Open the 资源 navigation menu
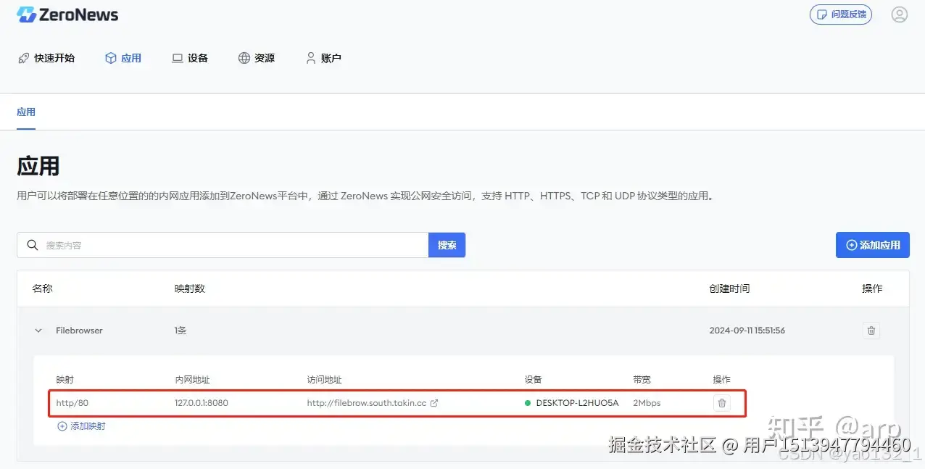 pyautogui.click(x=257, y=58)
